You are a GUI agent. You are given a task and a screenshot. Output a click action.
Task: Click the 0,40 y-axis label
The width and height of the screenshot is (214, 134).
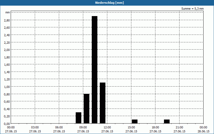[7, 109]
